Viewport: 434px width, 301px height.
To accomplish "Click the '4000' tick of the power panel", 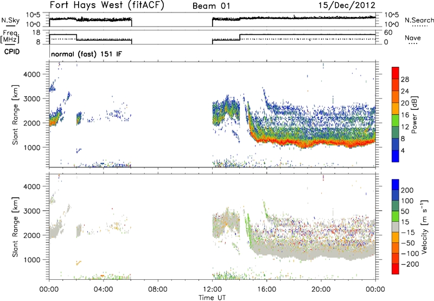I will [32, 74].
